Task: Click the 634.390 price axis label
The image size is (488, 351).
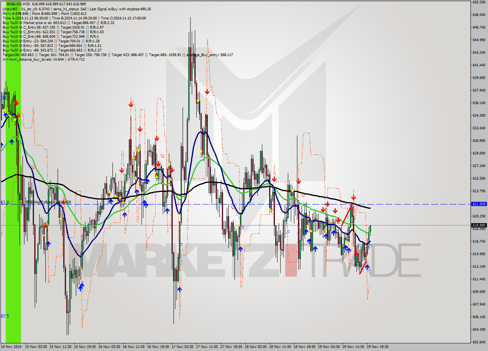Action: 478,116
